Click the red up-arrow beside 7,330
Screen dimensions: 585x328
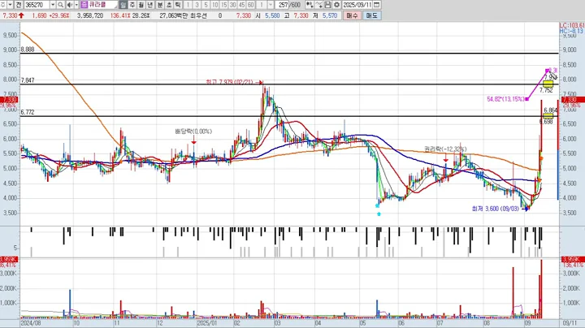21,15
